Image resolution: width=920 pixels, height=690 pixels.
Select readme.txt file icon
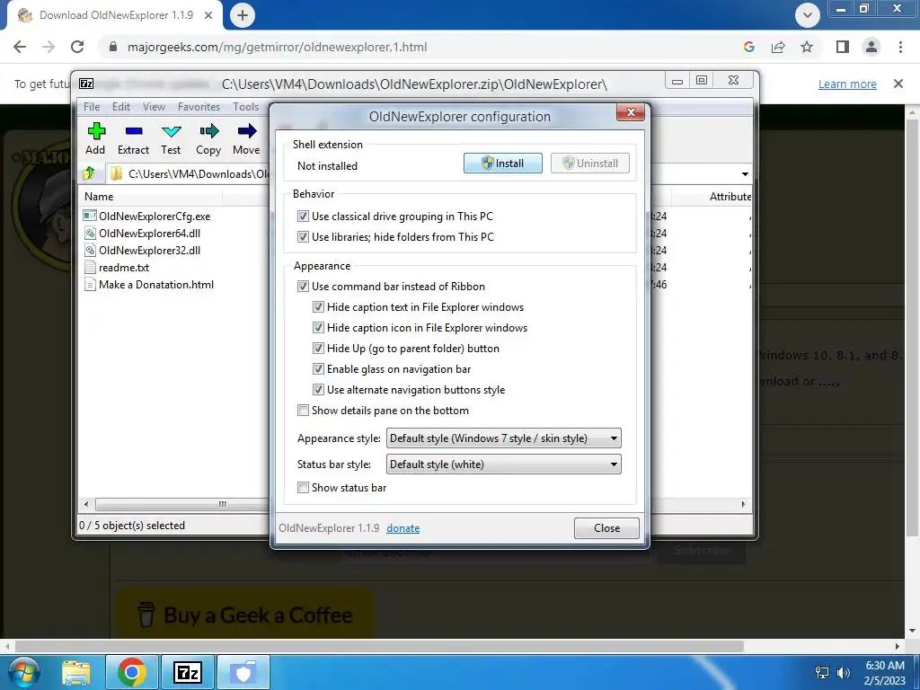pos(90,267)
